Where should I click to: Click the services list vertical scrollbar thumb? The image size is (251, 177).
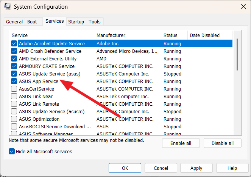237,54
